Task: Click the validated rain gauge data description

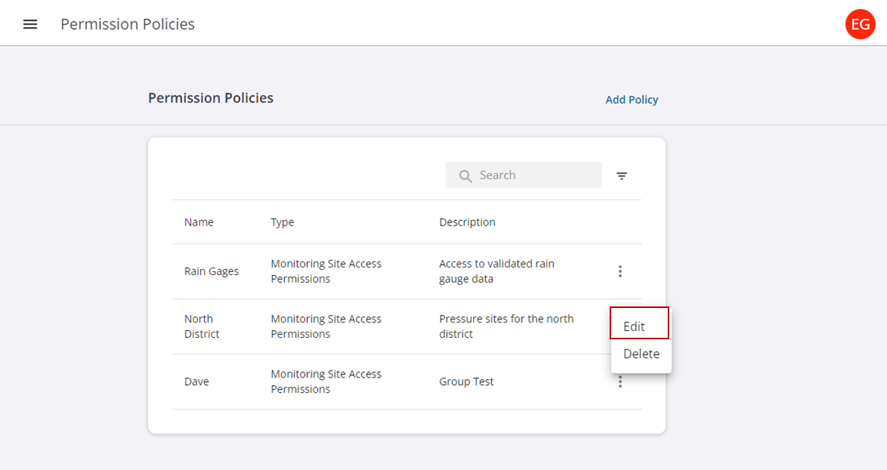Action: pos(497,271)
